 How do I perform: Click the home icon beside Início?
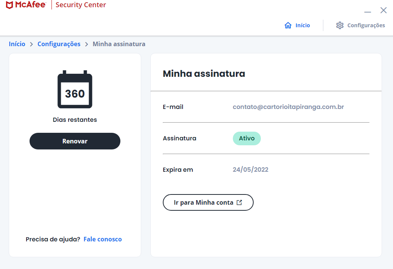[288, 25]
